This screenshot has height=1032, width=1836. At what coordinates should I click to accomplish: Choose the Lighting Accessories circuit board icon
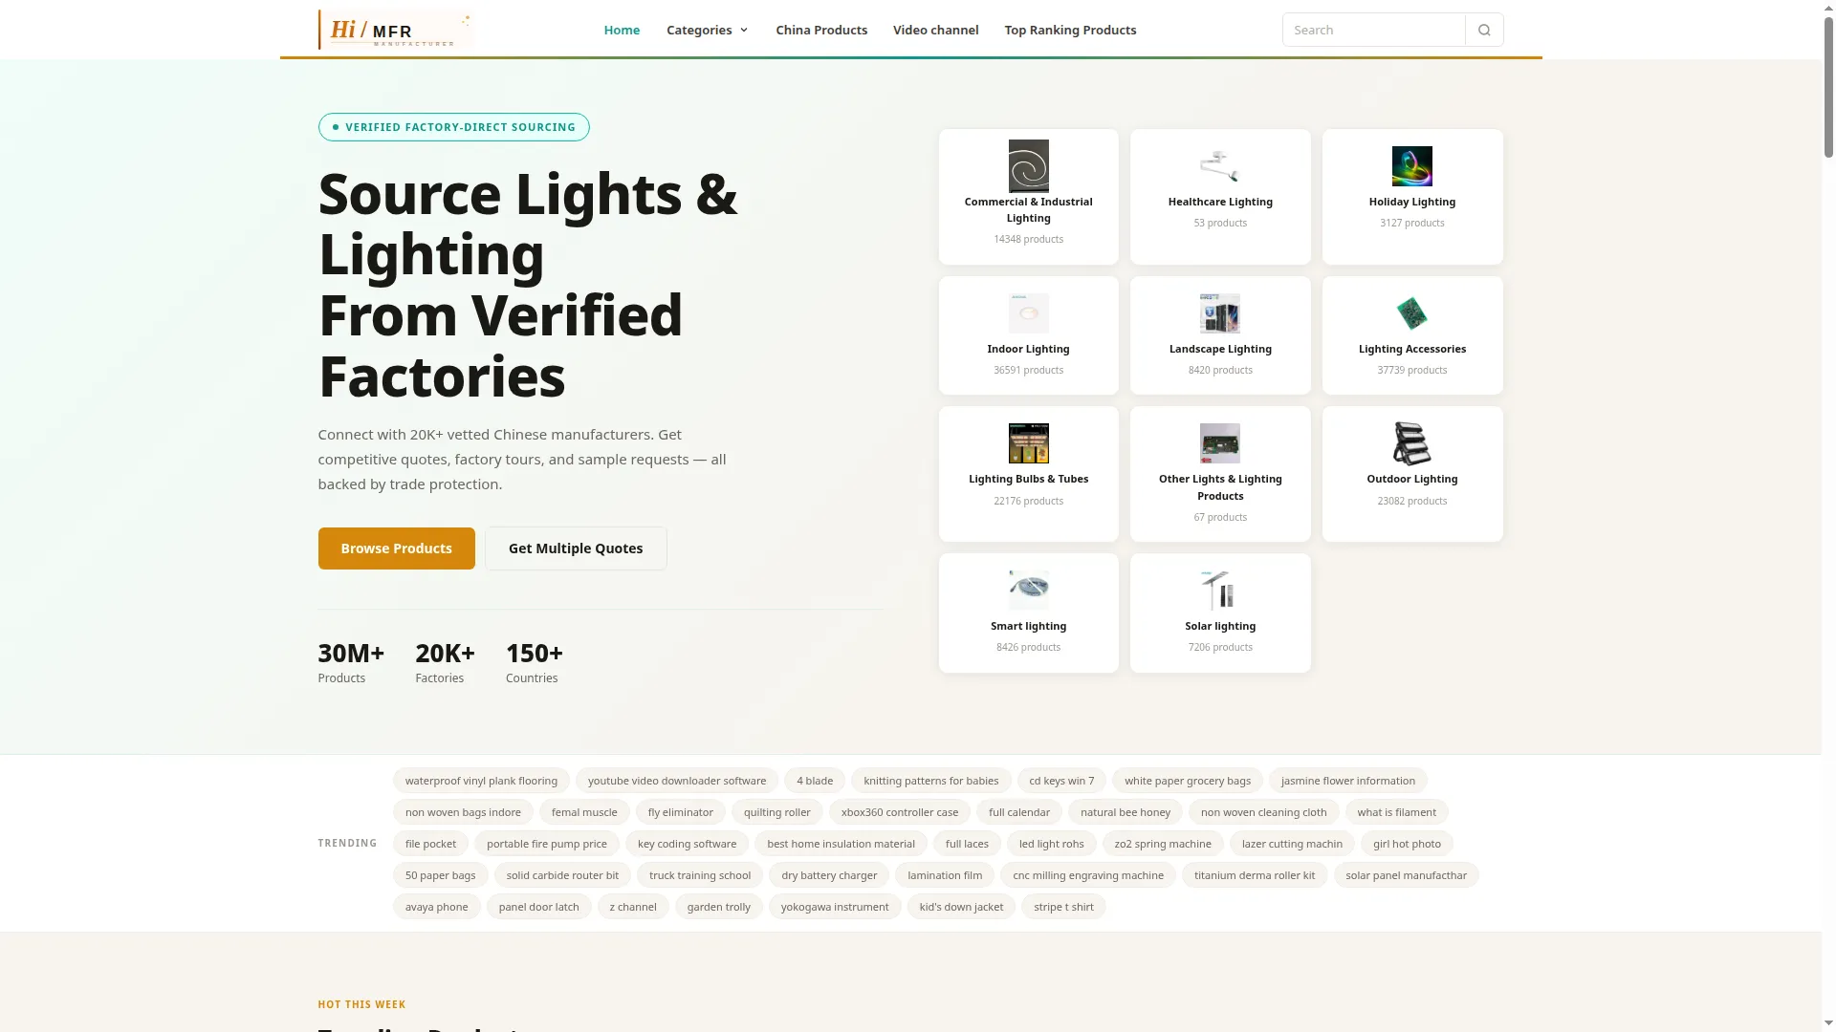coord(1411,313)
